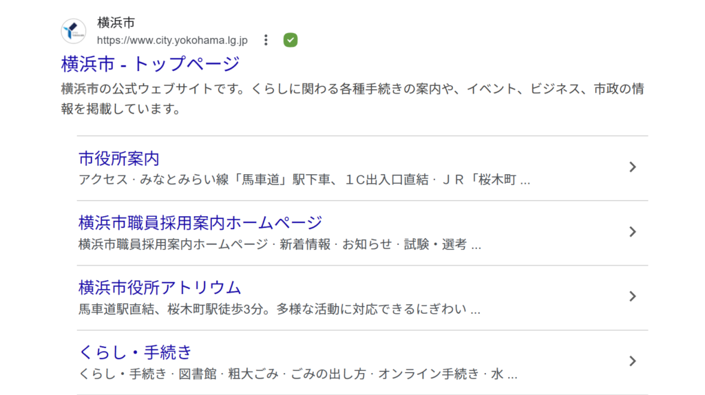The image size is (705, 395).
Task: Open the three-dot options for this result
Action: tap(266, 40)
